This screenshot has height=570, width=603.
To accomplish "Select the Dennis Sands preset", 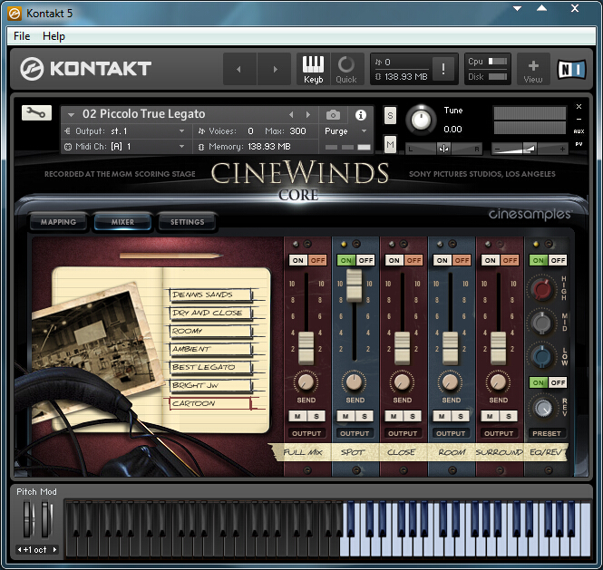I will click(210, 295).
